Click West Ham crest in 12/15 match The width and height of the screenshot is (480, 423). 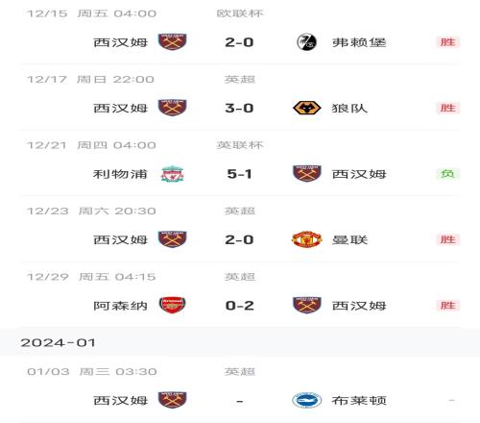172,42
